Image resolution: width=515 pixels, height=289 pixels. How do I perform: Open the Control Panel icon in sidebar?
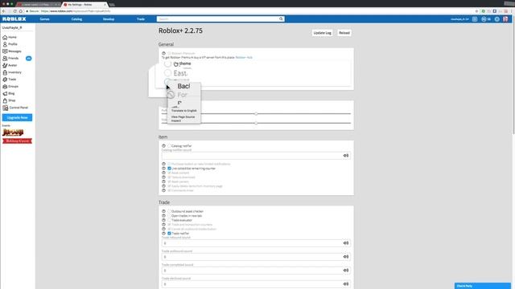tap(6, 108)
